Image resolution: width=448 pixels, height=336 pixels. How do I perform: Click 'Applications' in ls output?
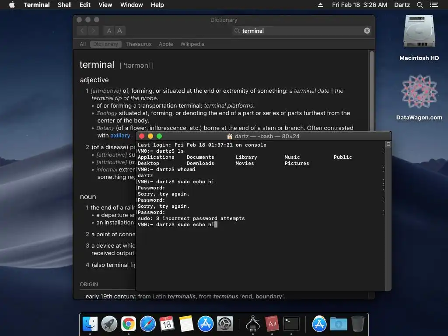[x=156, y=157]
